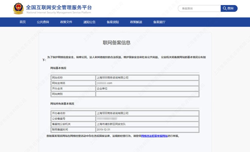The image size is (250, 152).
Task: Click the magnifier search icon
Action: click(x=224, y=8)
